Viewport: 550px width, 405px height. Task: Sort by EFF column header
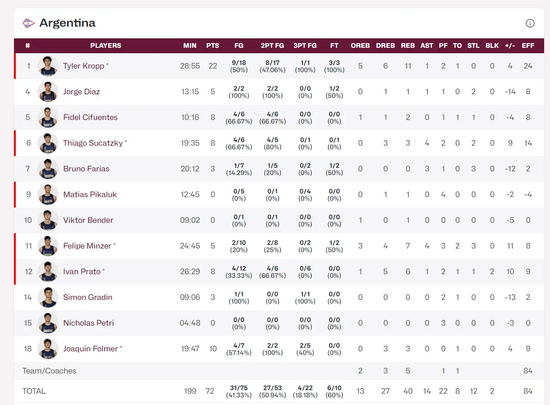click(528, 46)
